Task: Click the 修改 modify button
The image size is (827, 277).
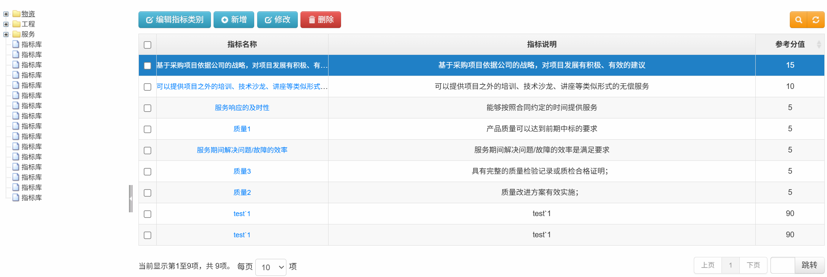Action: coord(277,20)
